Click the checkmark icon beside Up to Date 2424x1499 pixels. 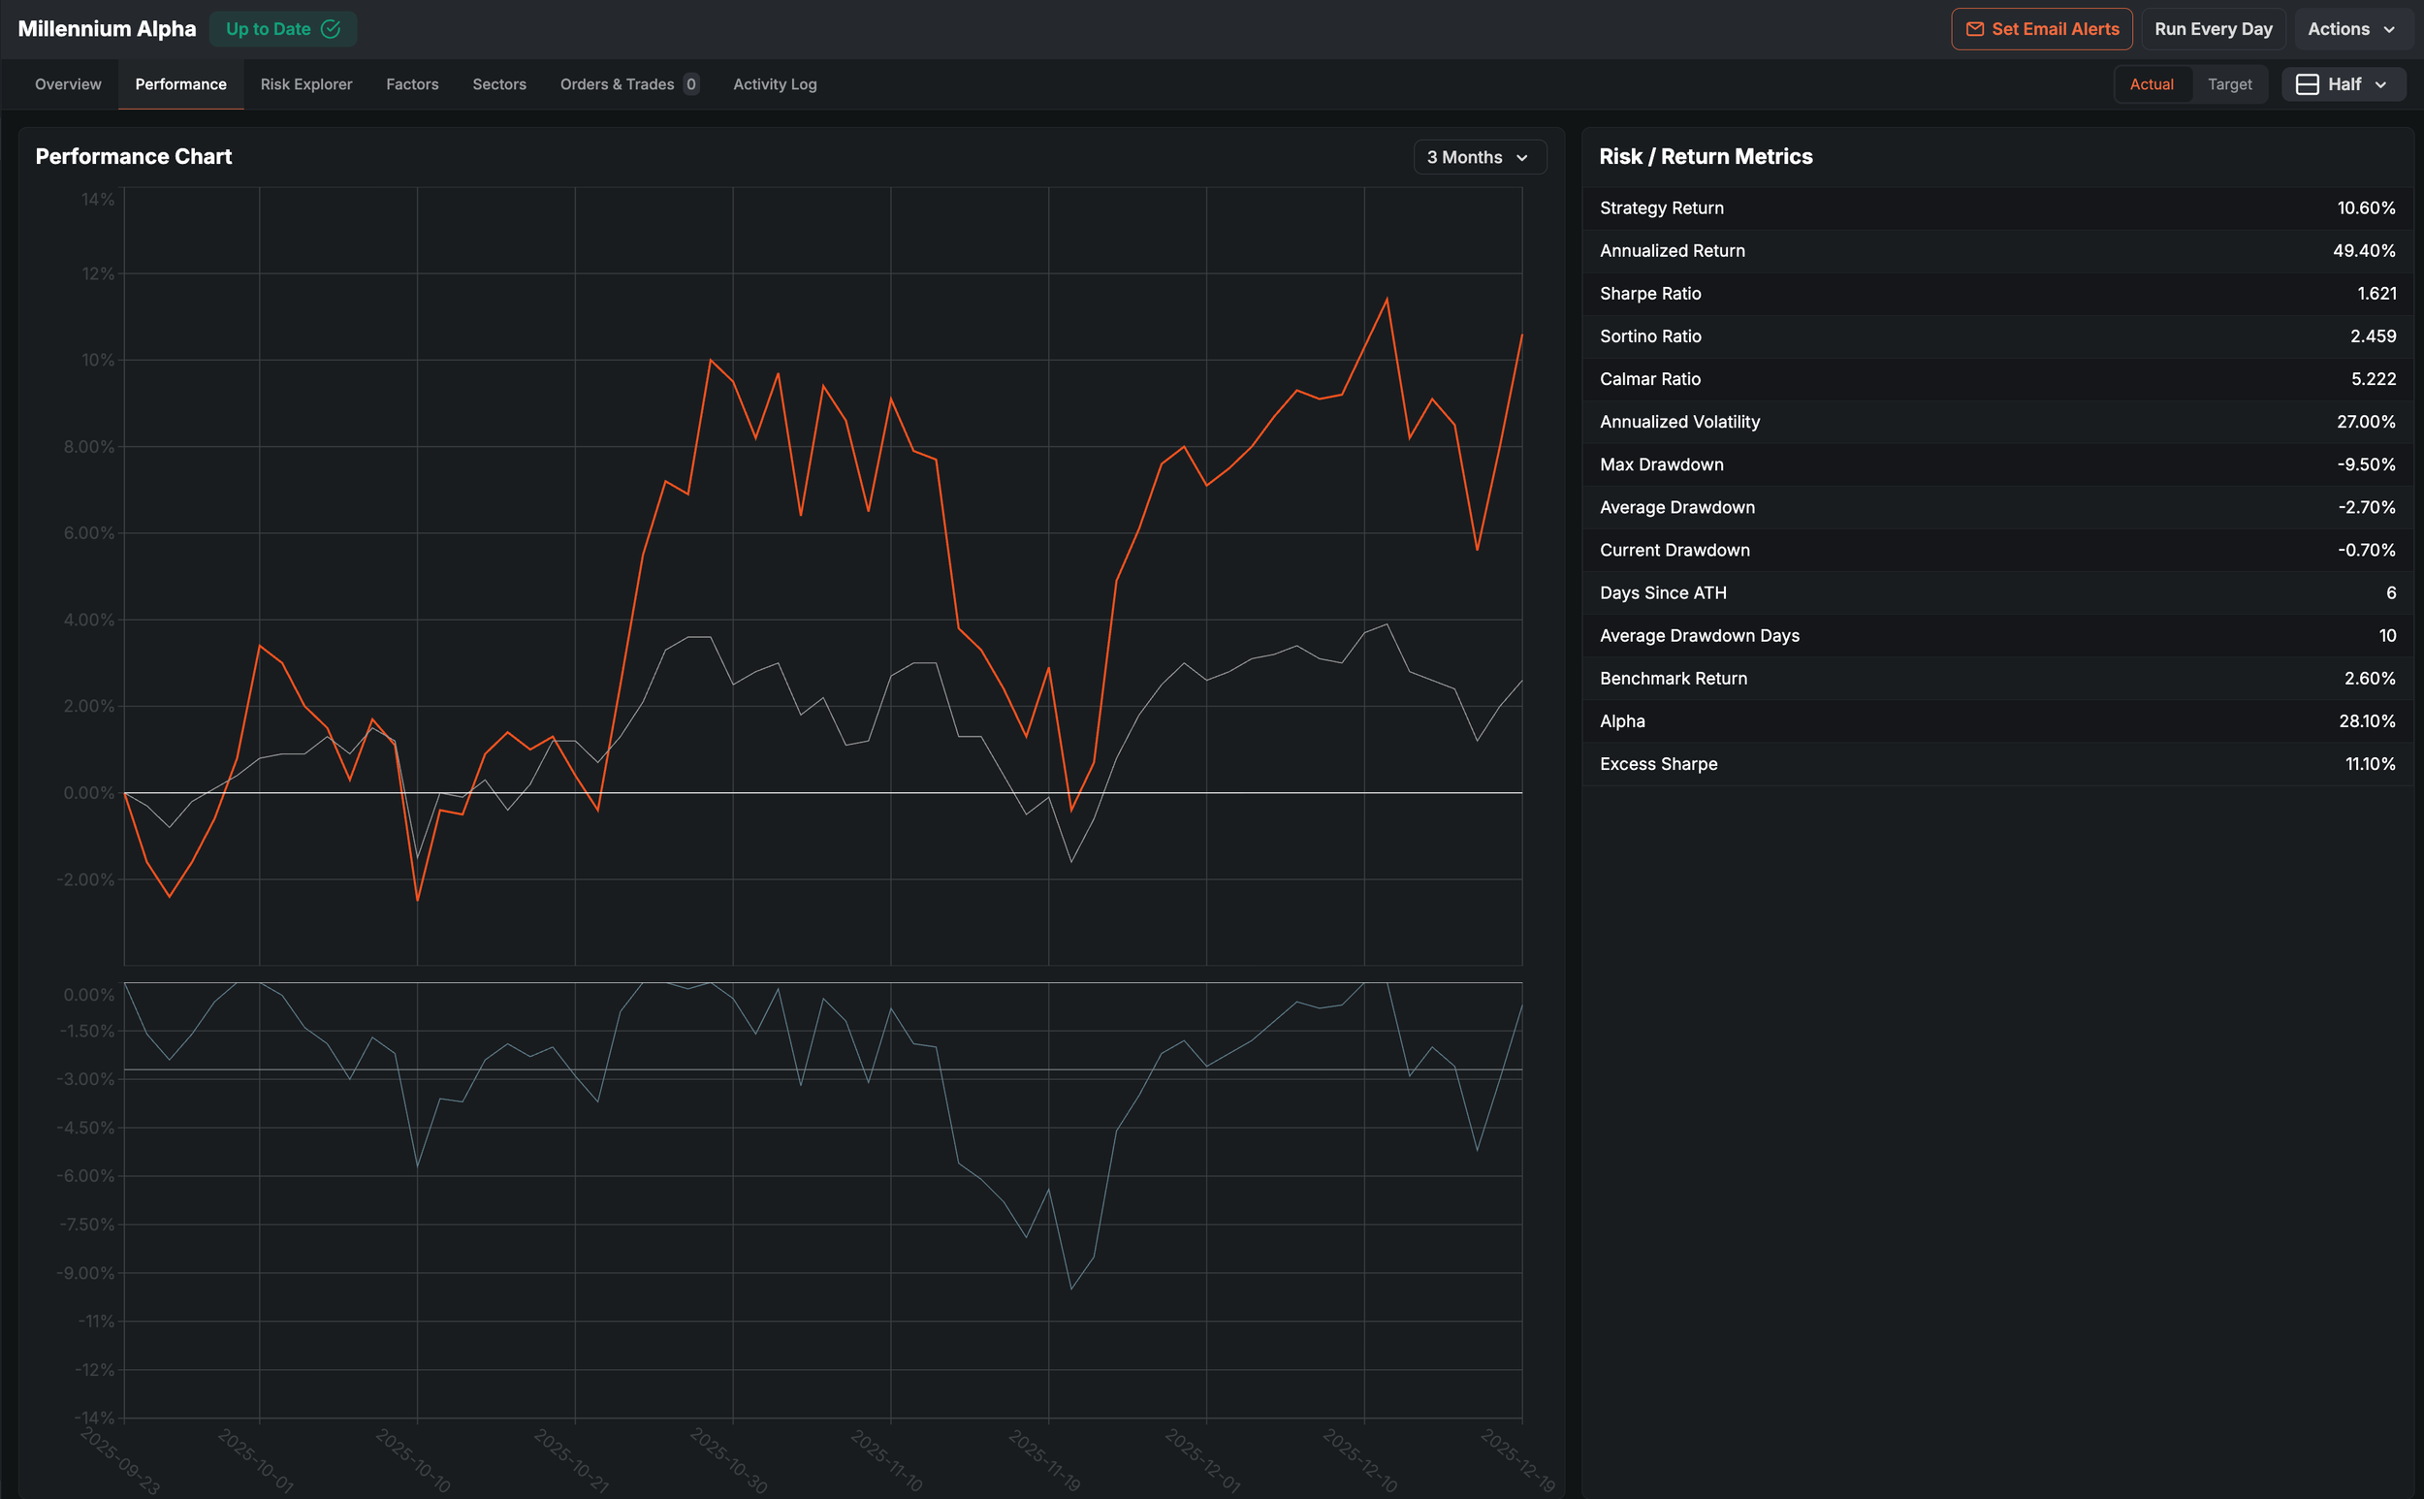click(x=332, y=29)
